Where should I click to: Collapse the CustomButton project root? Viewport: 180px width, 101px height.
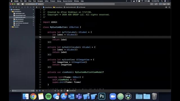(10, 10)
